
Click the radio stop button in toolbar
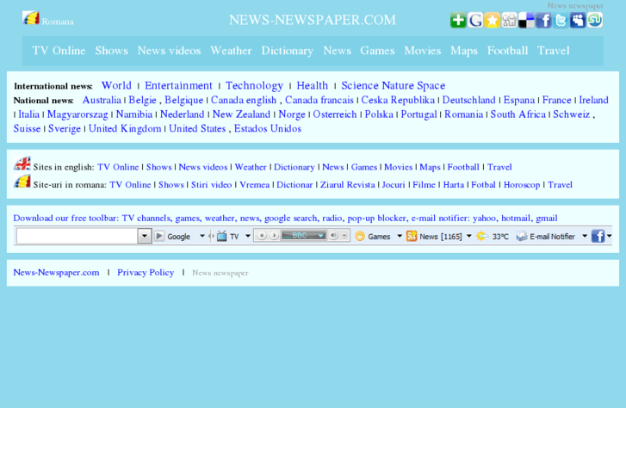point(262,236)
